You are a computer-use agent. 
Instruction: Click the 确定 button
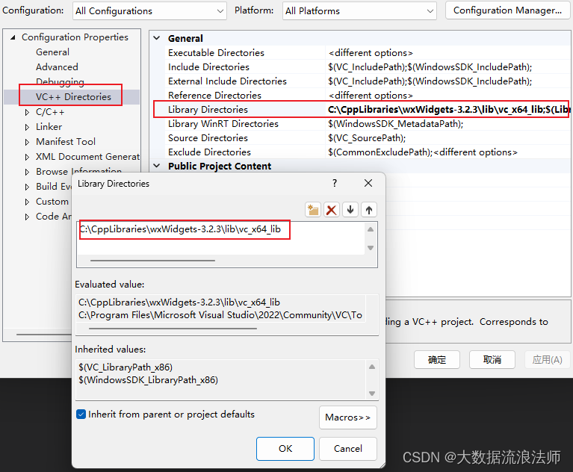[437, 360]
